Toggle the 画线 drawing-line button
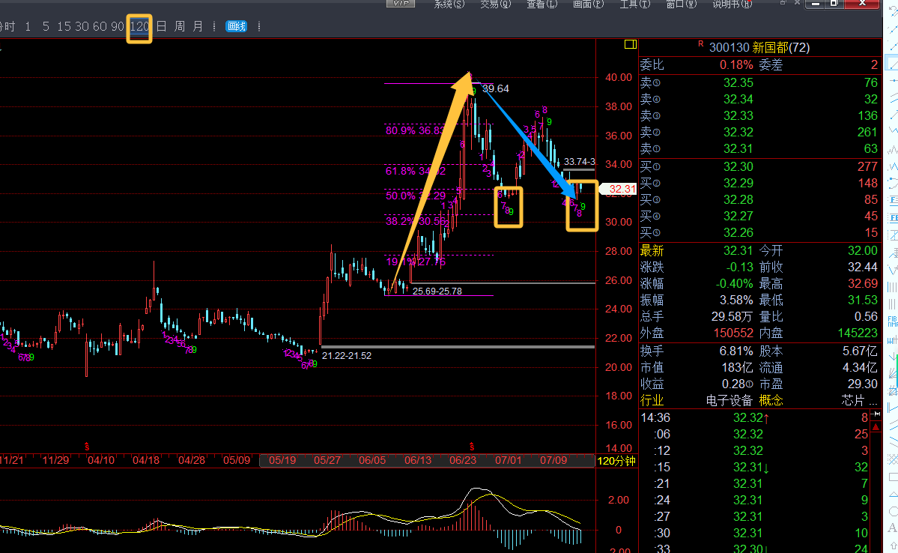 coord(236,26)
